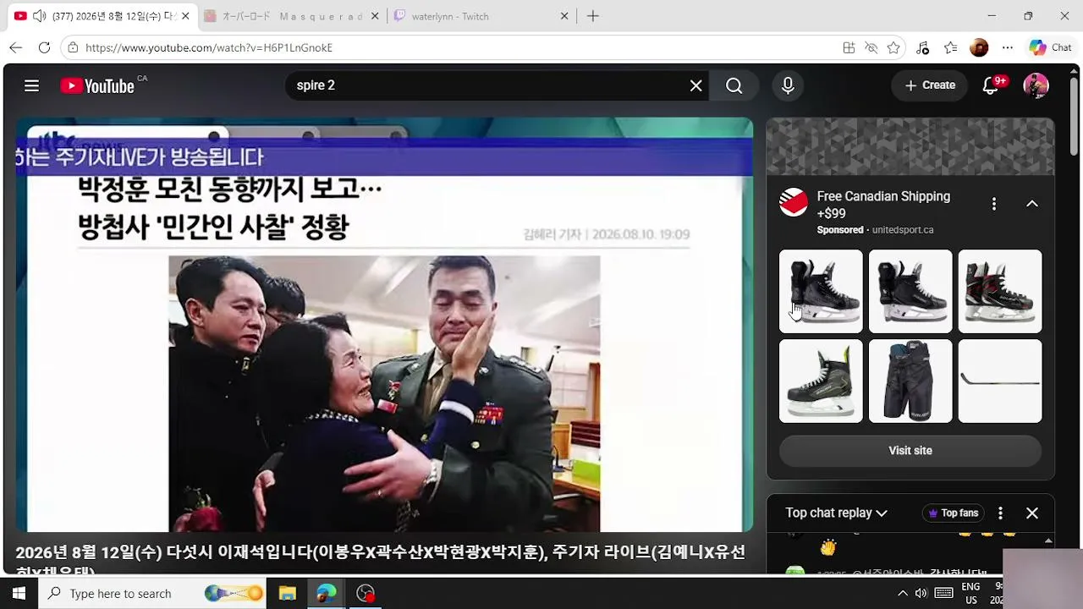Open the YouTube account avatar menu
This screenshot has height=609, width=1083.
[x=1036, y=85]
